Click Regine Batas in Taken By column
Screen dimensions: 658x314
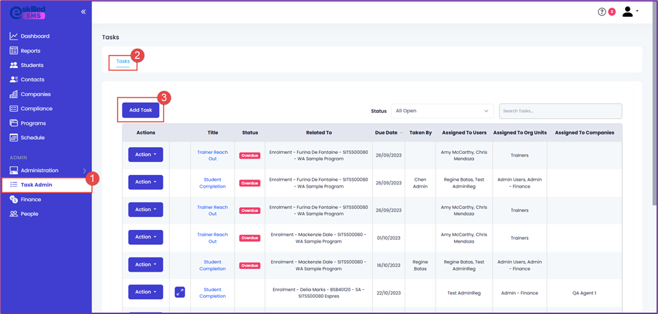(x=419, y=266)
